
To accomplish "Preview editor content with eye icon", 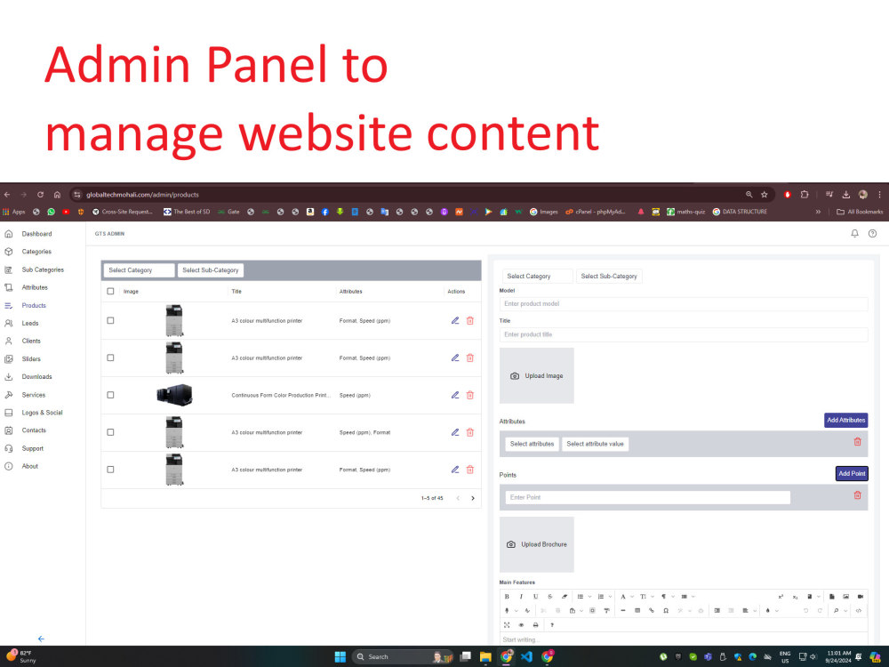I will 521,624.
